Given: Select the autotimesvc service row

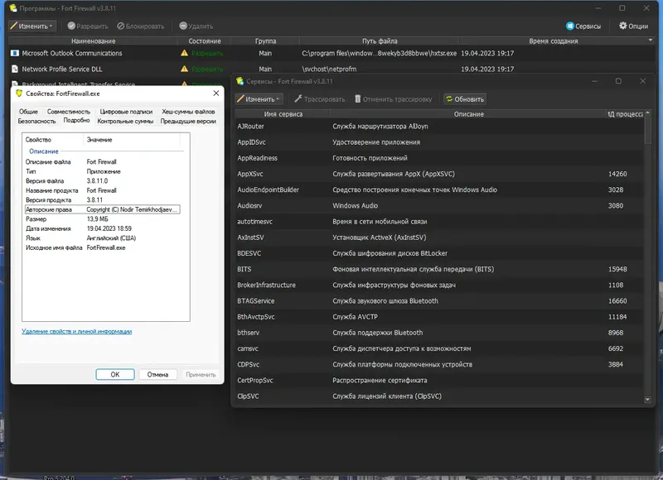Looking at the screenshot, I should coord(439,222).
